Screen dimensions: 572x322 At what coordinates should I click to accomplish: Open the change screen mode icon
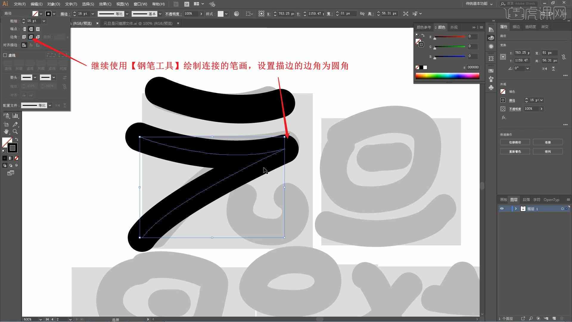(x=11, y=173)
